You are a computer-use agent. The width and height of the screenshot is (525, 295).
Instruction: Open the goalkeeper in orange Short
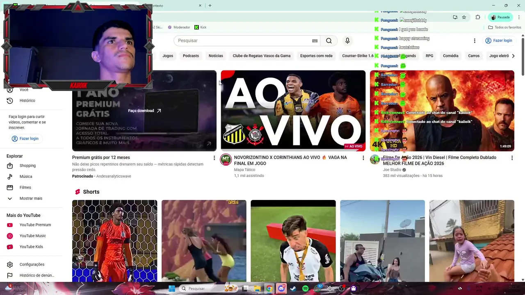(114, 241)
